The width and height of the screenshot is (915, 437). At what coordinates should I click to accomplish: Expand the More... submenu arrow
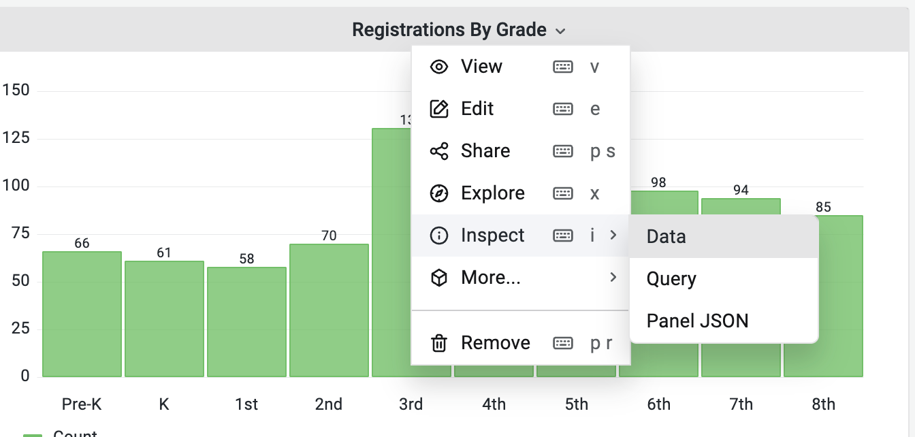click(x=613, y=278)
